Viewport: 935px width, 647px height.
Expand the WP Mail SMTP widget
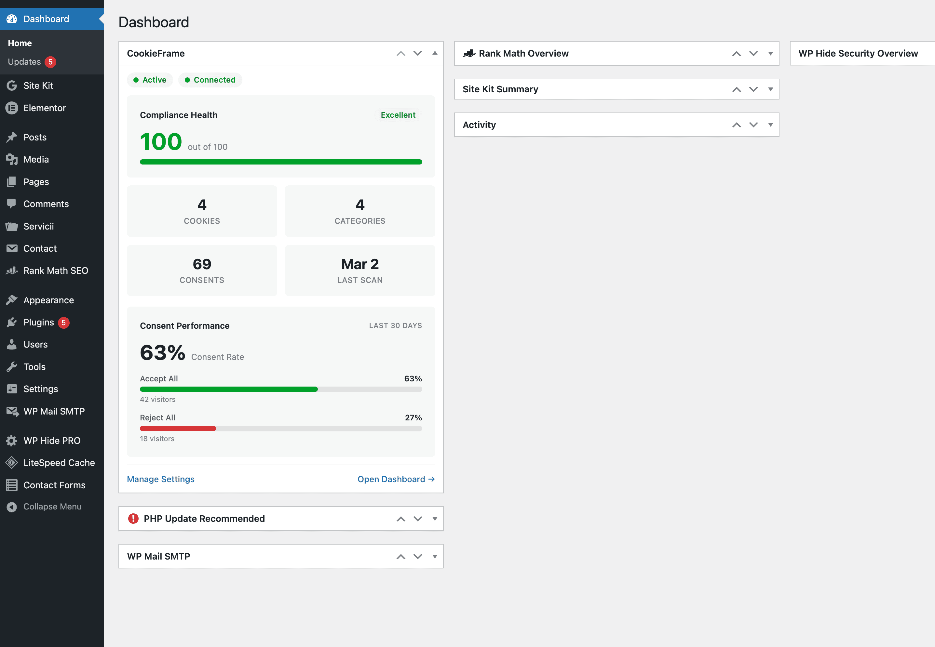tap(435, 556)
